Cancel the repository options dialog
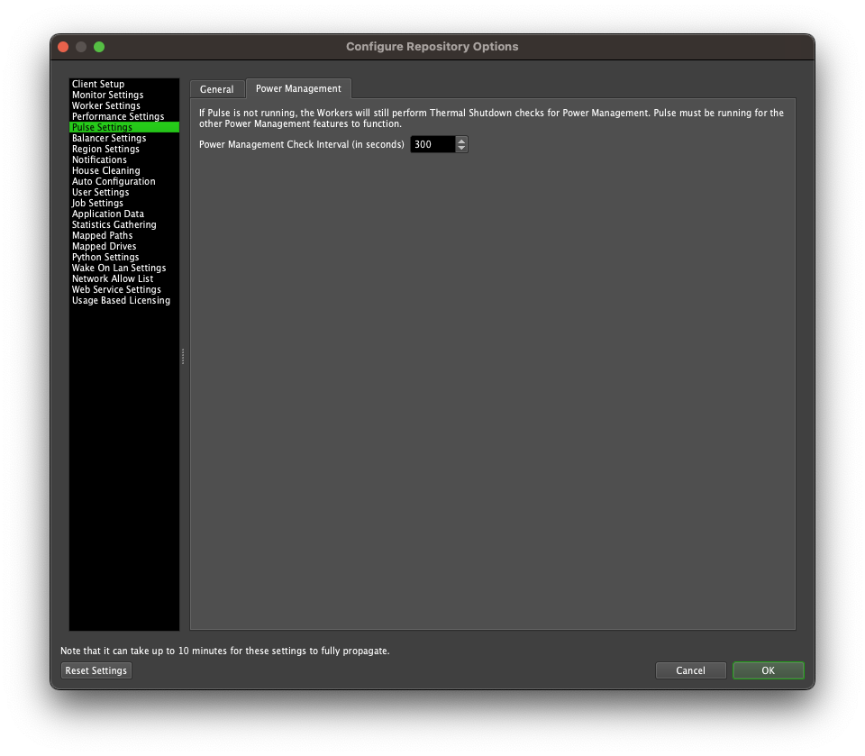This screenshot has width=865, height=756. (x=691, y=670)
